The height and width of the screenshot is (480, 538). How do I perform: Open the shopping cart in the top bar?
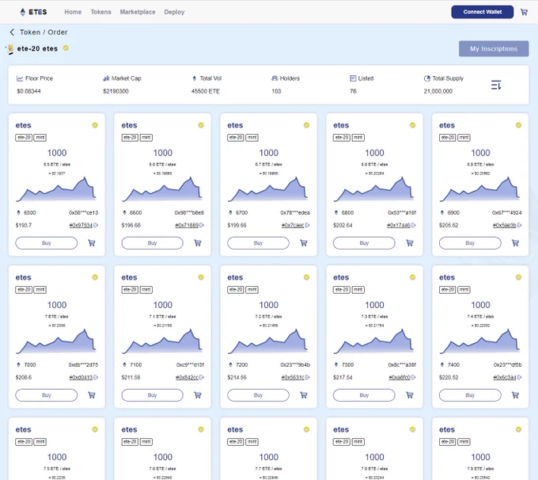click(524, 12)
